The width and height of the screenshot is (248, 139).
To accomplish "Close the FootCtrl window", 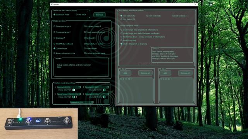I will click(x=195, y=4).
